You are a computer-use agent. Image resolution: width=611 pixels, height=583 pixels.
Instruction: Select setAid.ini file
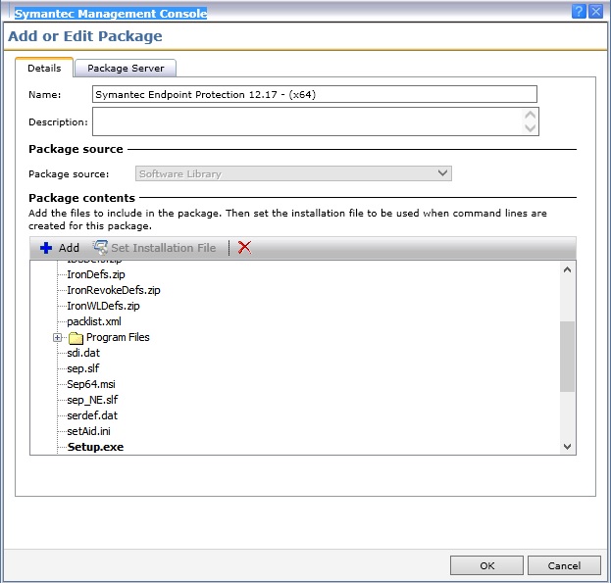(x=88, y=431)
